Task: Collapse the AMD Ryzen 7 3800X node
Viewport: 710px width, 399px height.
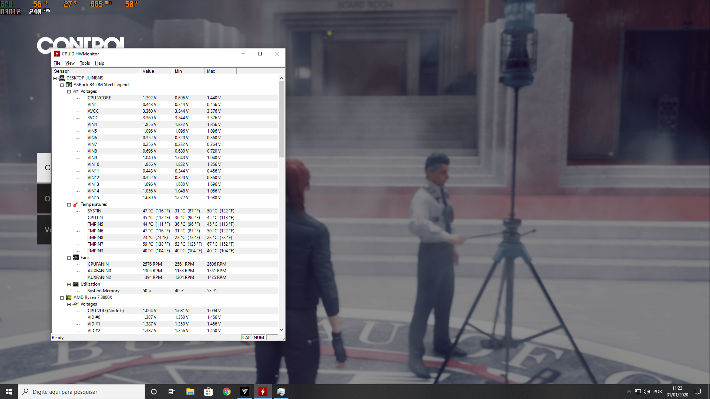Action: (62, 298)
